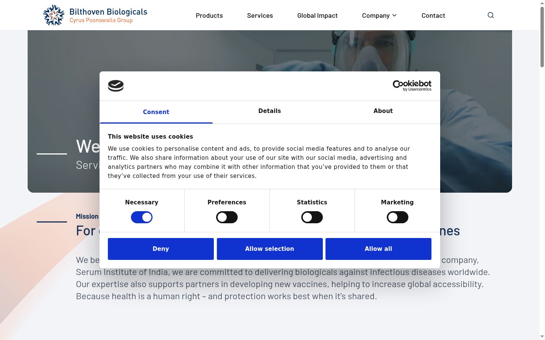Open the Products menu item
The width and height of the screenshot is (545, 340).
point(209,15)
